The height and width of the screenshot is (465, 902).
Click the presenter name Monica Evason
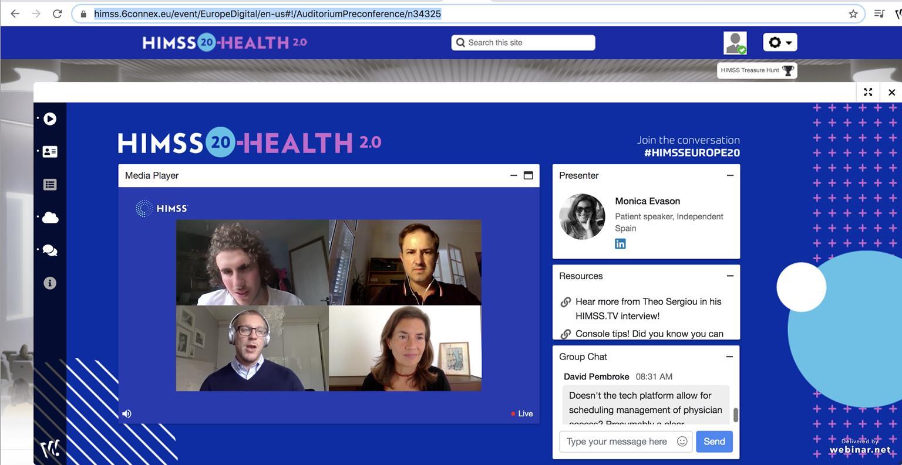[x=648, y=201]
